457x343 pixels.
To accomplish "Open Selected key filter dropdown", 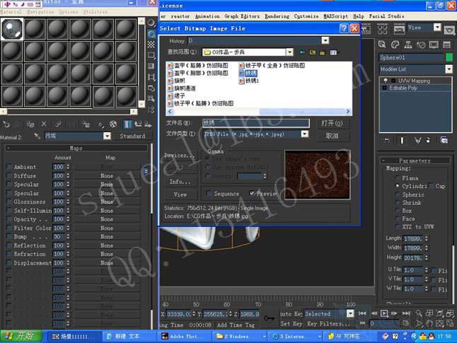I will (x=350, y=313).
